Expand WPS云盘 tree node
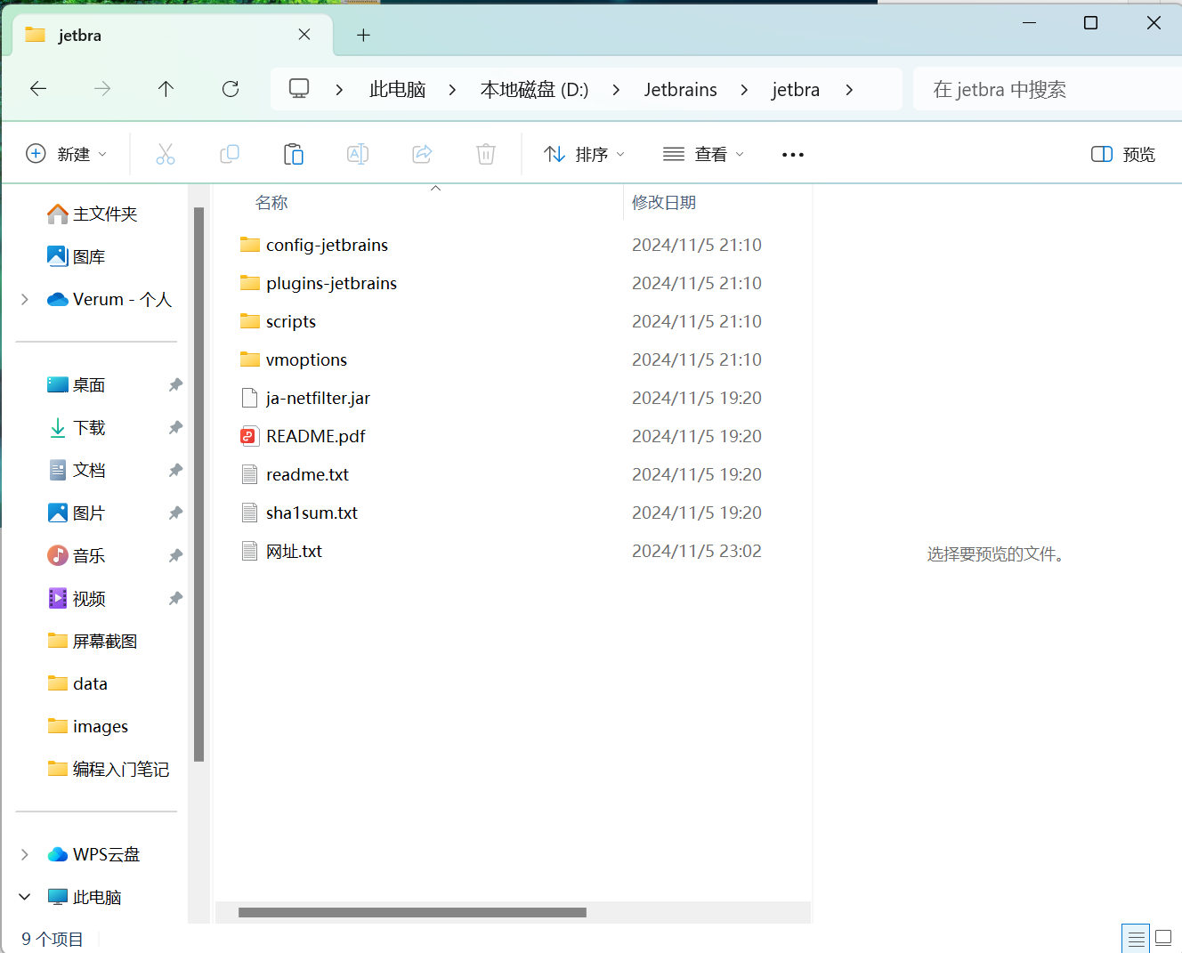This screenshot has width=1182, height=953. [25, 854]
